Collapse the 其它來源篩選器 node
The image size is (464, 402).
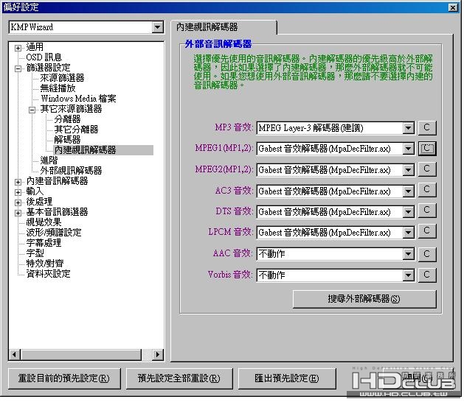32,110
